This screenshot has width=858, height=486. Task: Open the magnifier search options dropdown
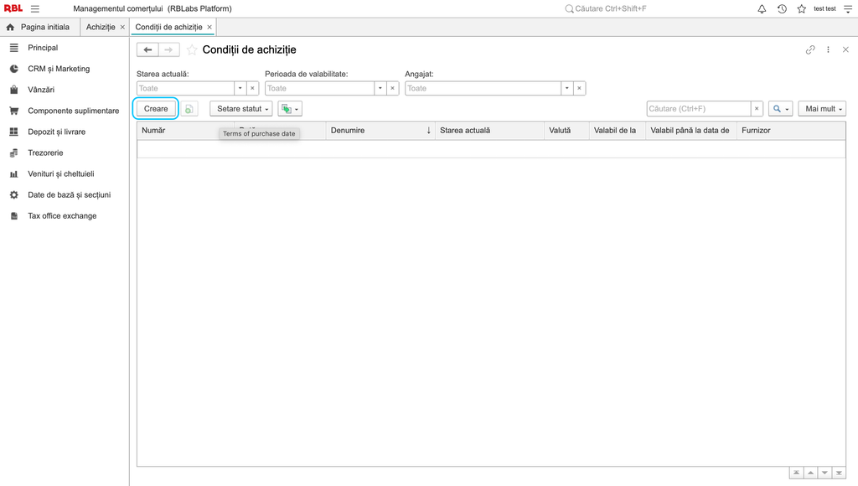(x=780, y=109)
